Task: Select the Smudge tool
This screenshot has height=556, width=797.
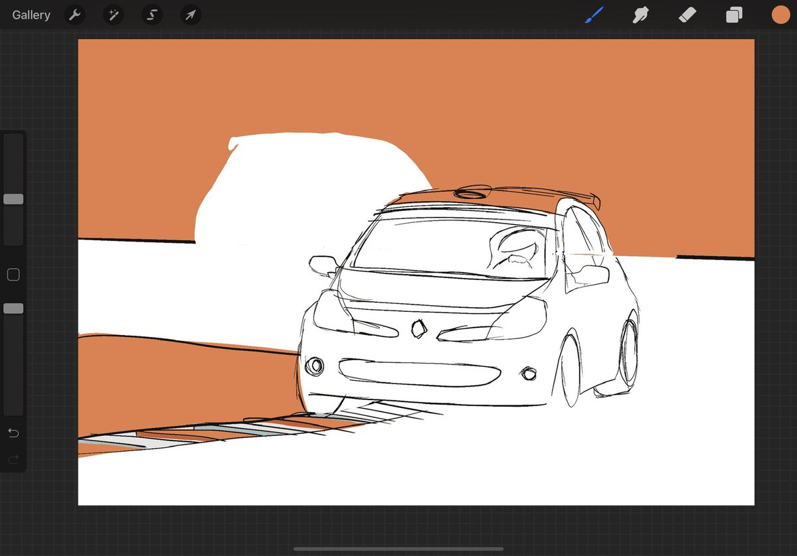Action: click(x=640, y=15)
